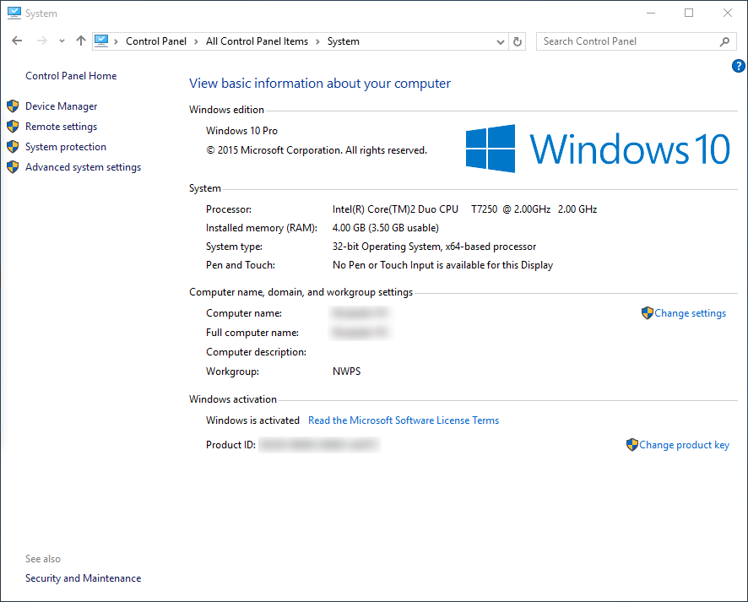
Task: Click inside the Search Control Panel field
Action: [625, 41]
